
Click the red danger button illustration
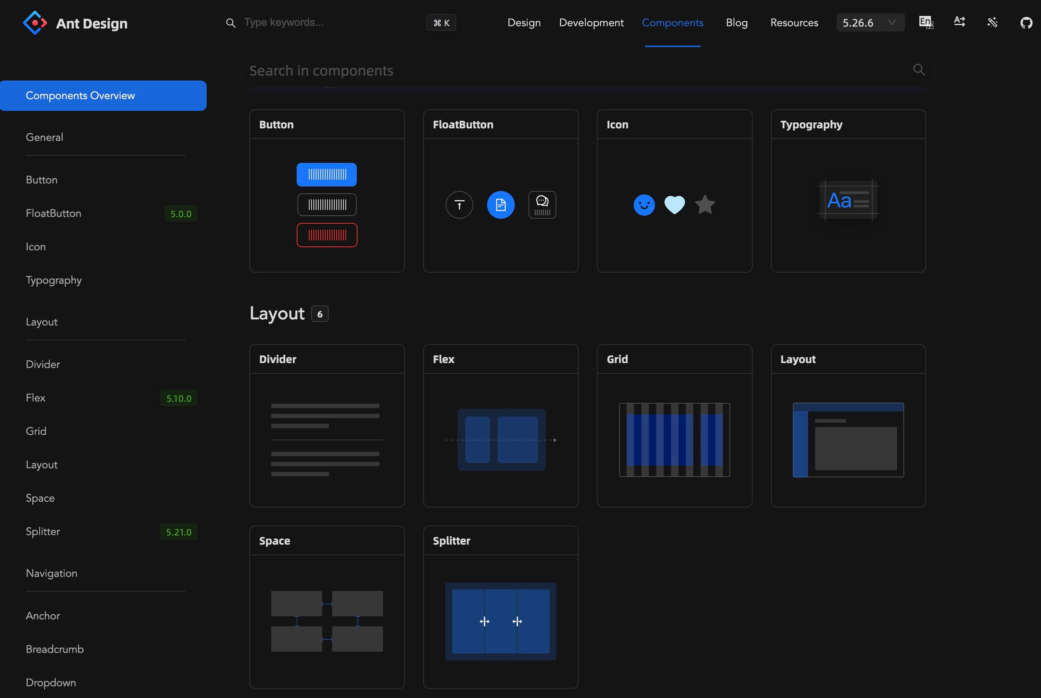(327, 235)
